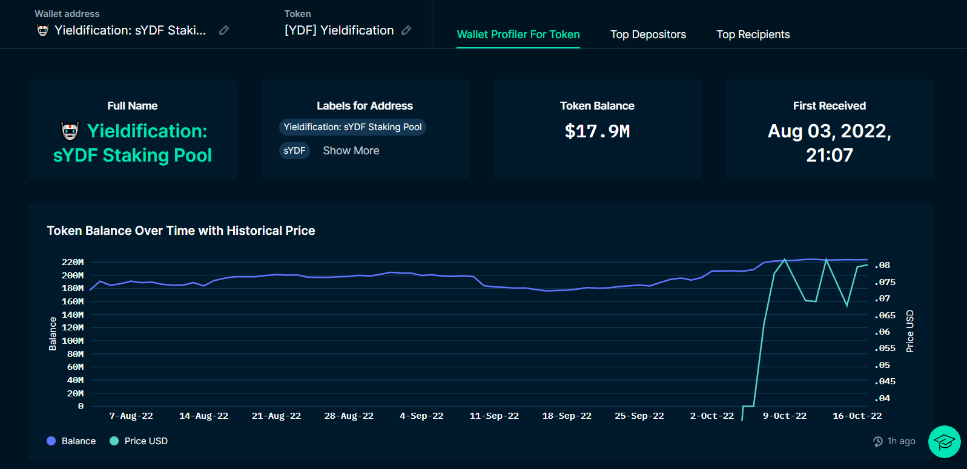Edit the wallet address with pencil icon
This screenshot has height=469, width=967.
pos(224,30)
